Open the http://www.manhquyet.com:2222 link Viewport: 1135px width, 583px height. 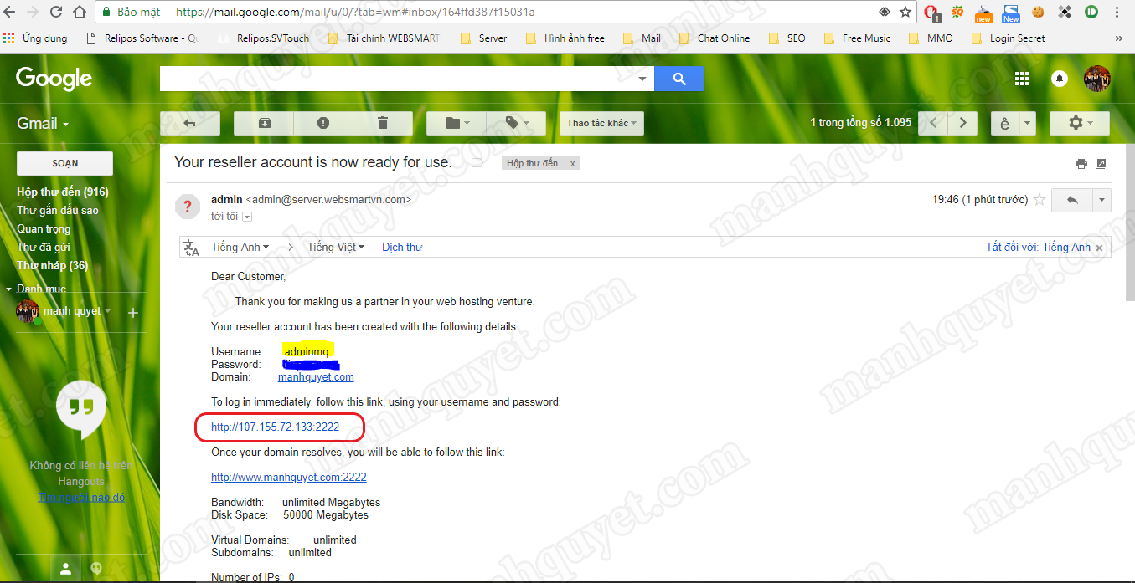[289, 478]
